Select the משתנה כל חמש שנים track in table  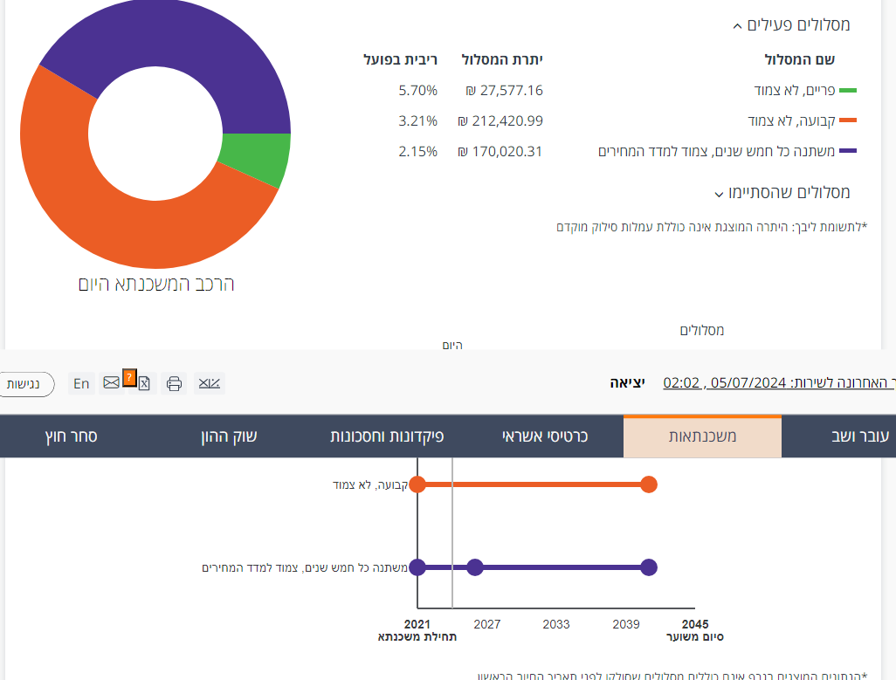pyautogui.click(x=717, y=151)
